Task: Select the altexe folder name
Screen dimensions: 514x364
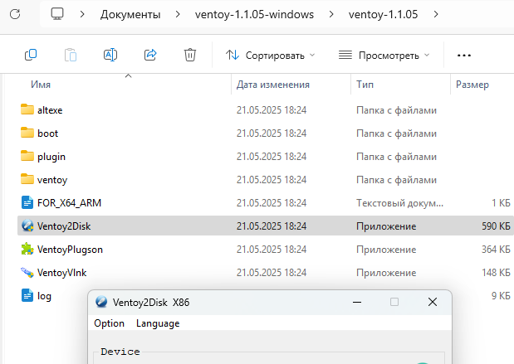Action: click(x=50, y=110)
